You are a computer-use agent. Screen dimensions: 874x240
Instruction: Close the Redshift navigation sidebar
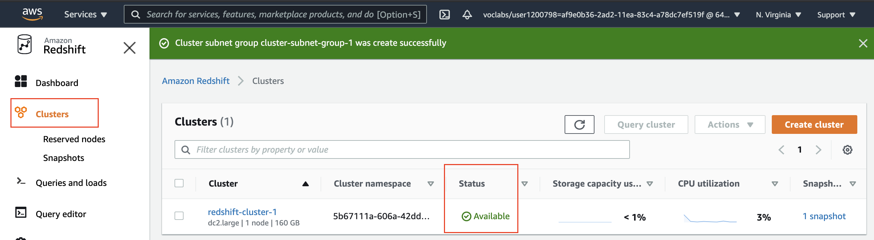point(129,48)
